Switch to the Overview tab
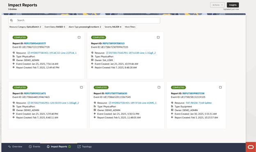 click(15, 147)
